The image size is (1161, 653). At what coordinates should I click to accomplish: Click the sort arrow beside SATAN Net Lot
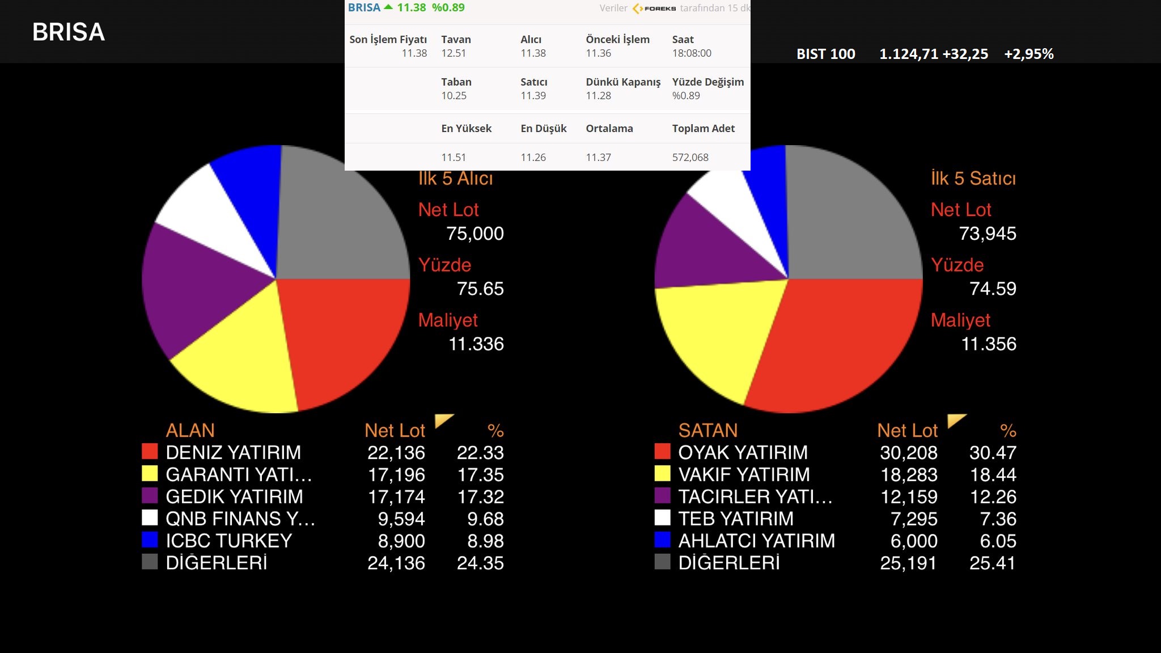[x=955, y=420]
